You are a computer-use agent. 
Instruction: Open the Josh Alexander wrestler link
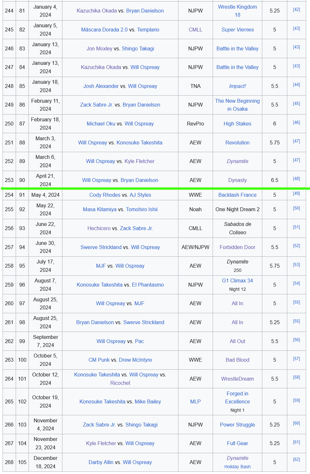pyautogui.click(x=101, y=86)
